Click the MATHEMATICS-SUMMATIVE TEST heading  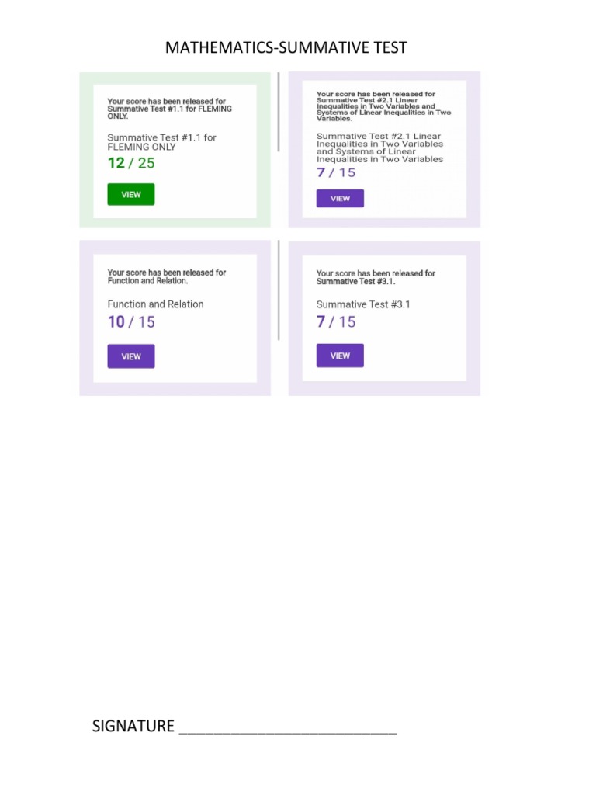286,48
